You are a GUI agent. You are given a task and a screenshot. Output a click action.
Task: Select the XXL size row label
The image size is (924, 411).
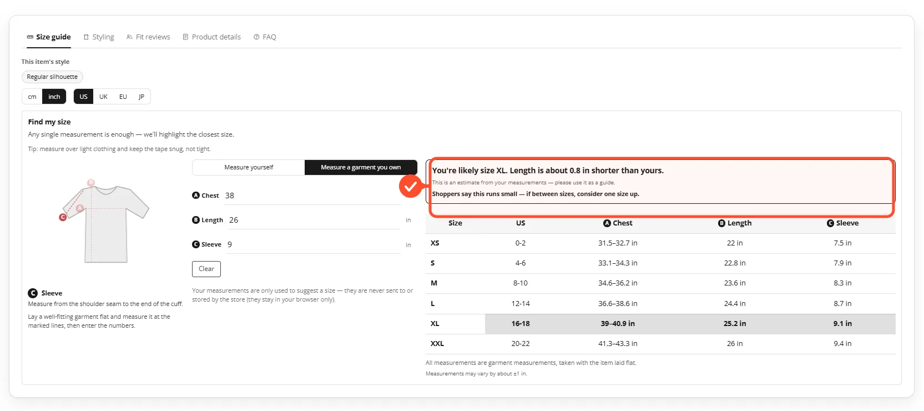pos(437,344)
